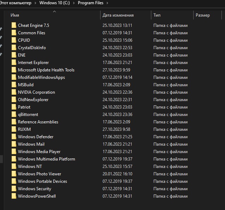Viewport: 225px width, 210px height.
Task: Expand breadcrumb chevron after Windows 10 (C:)
Action: pyautogui.click(x=74, y=3)
